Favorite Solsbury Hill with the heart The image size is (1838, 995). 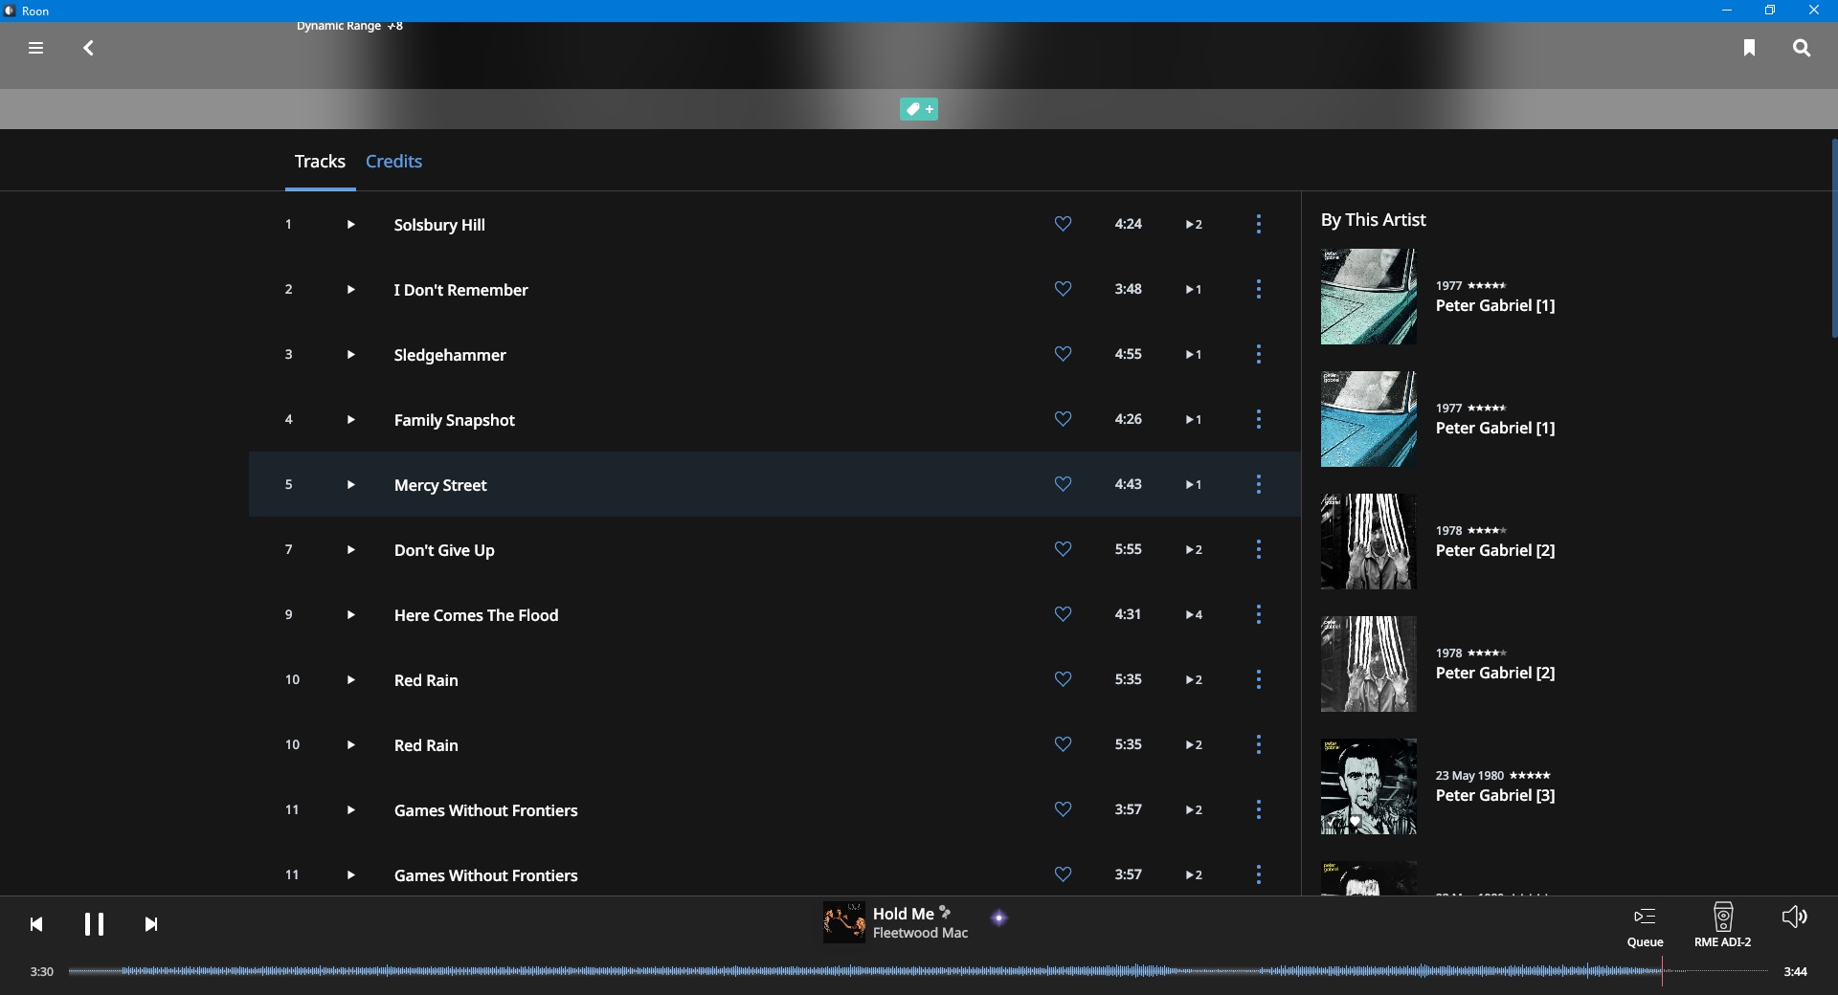[1063, 224]
